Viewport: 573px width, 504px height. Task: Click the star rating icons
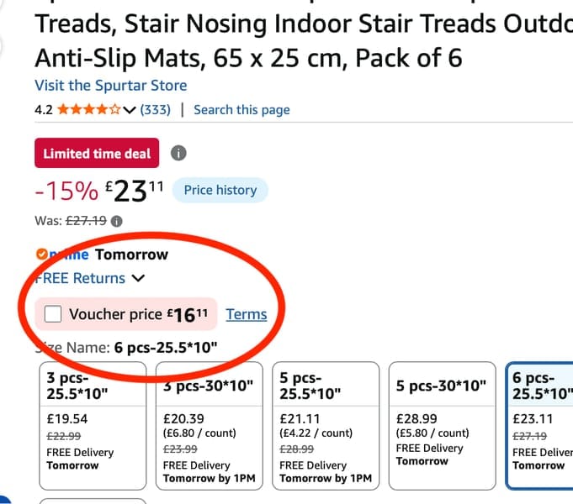tap(89, 109)
